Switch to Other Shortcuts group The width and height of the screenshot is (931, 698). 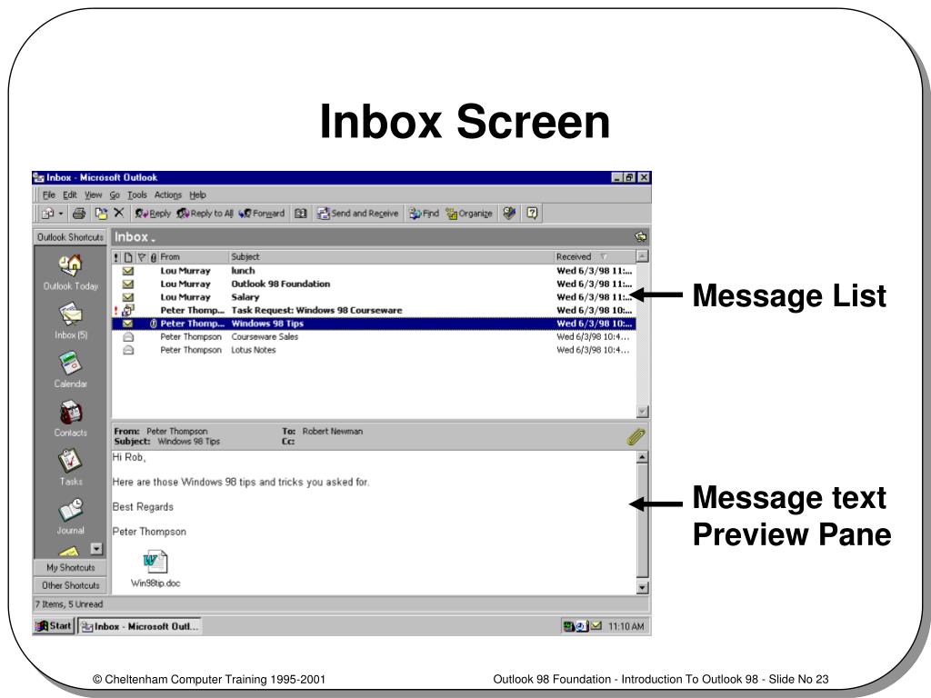point(70,585)
